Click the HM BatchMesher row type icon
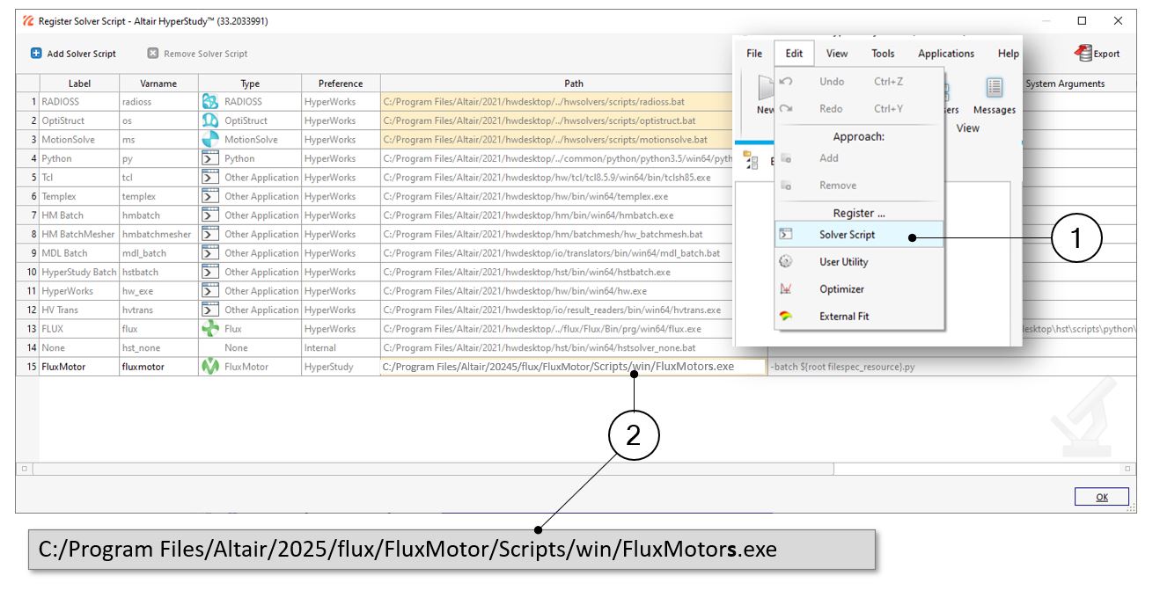Screen dimensions: 1160x605 coord(210,234)
